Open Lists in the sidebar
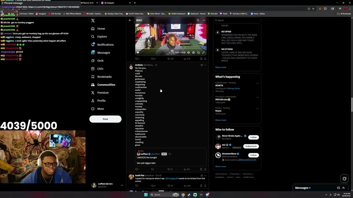Viewport: 353px width, 198px height. pyautogui.click(x=97, y=69)
